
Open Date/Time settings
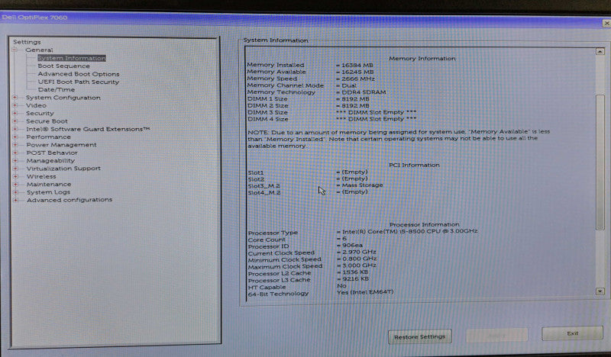click(56, 89)
